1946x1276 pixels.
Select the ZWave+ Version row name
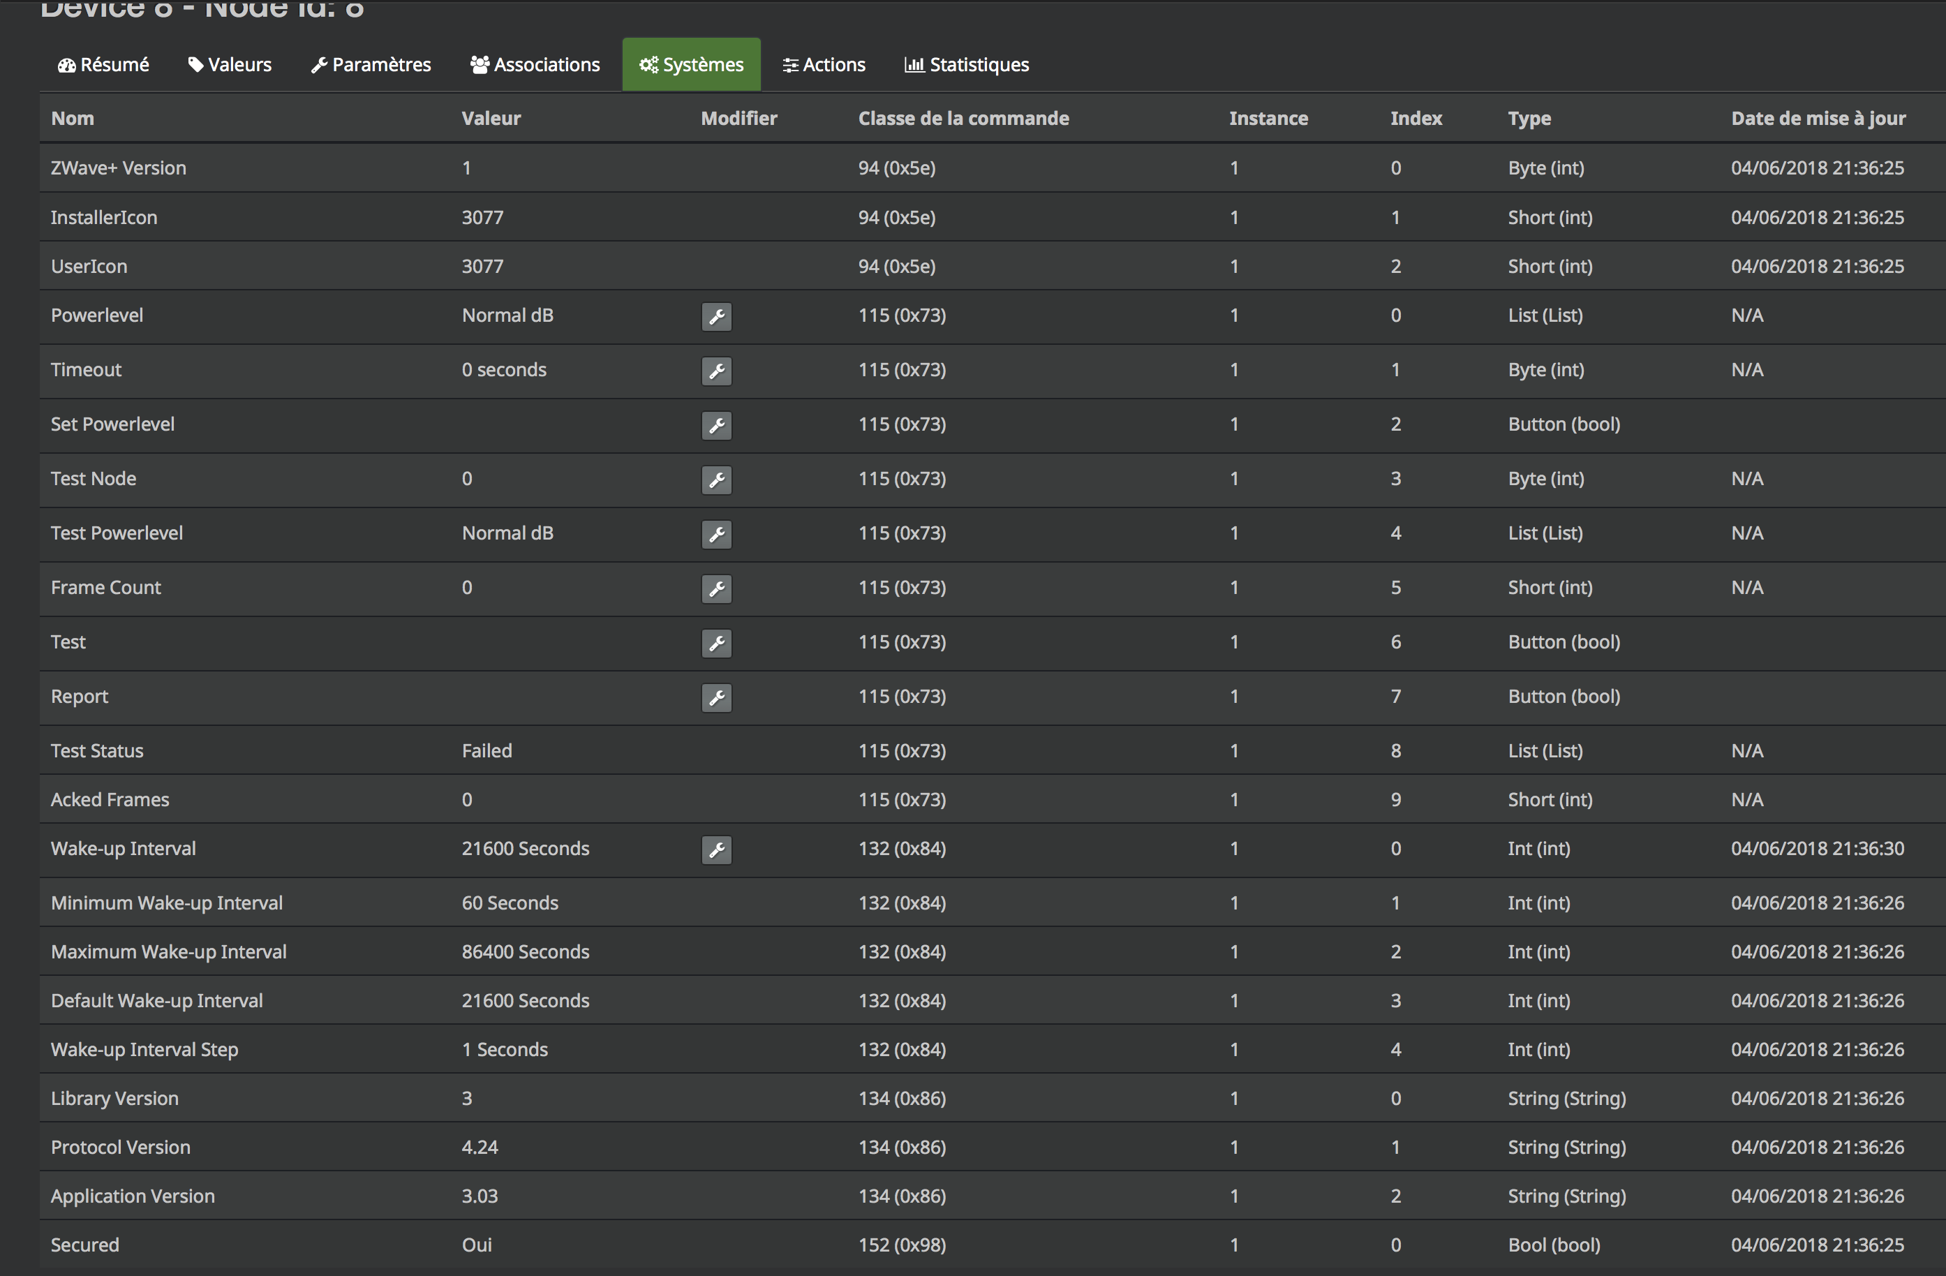pyautogui.click(x=119, y=168)
